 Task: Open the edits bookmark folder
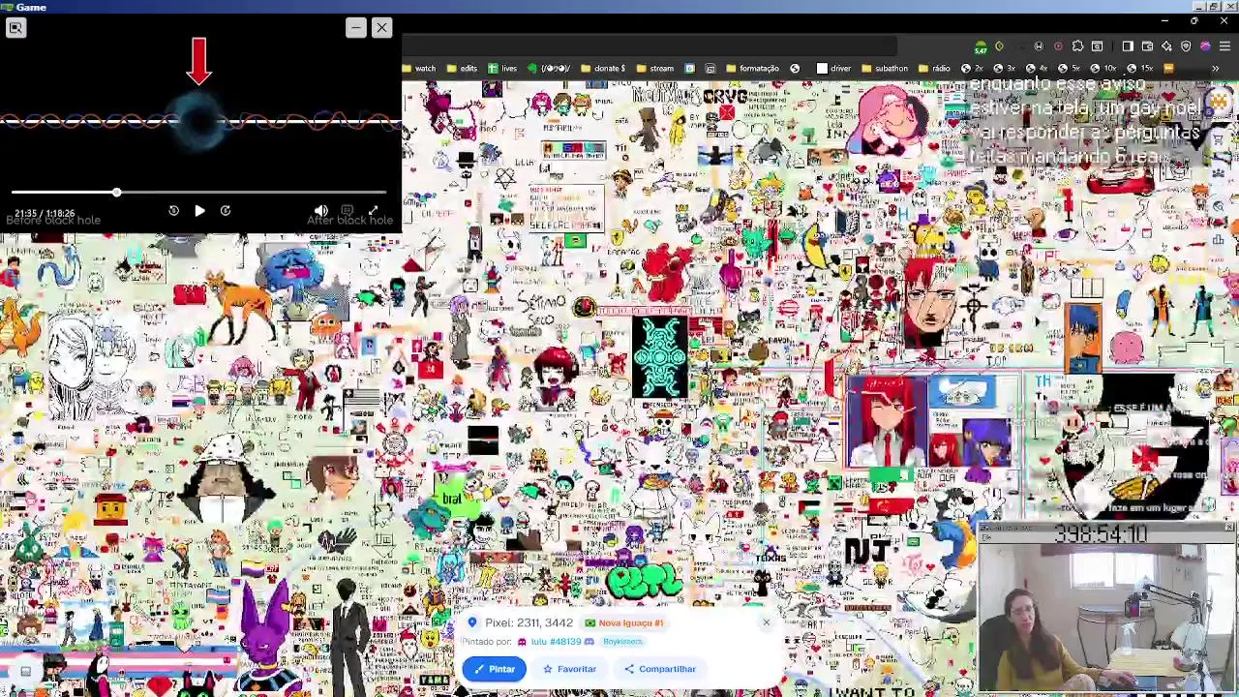point(462,69)
